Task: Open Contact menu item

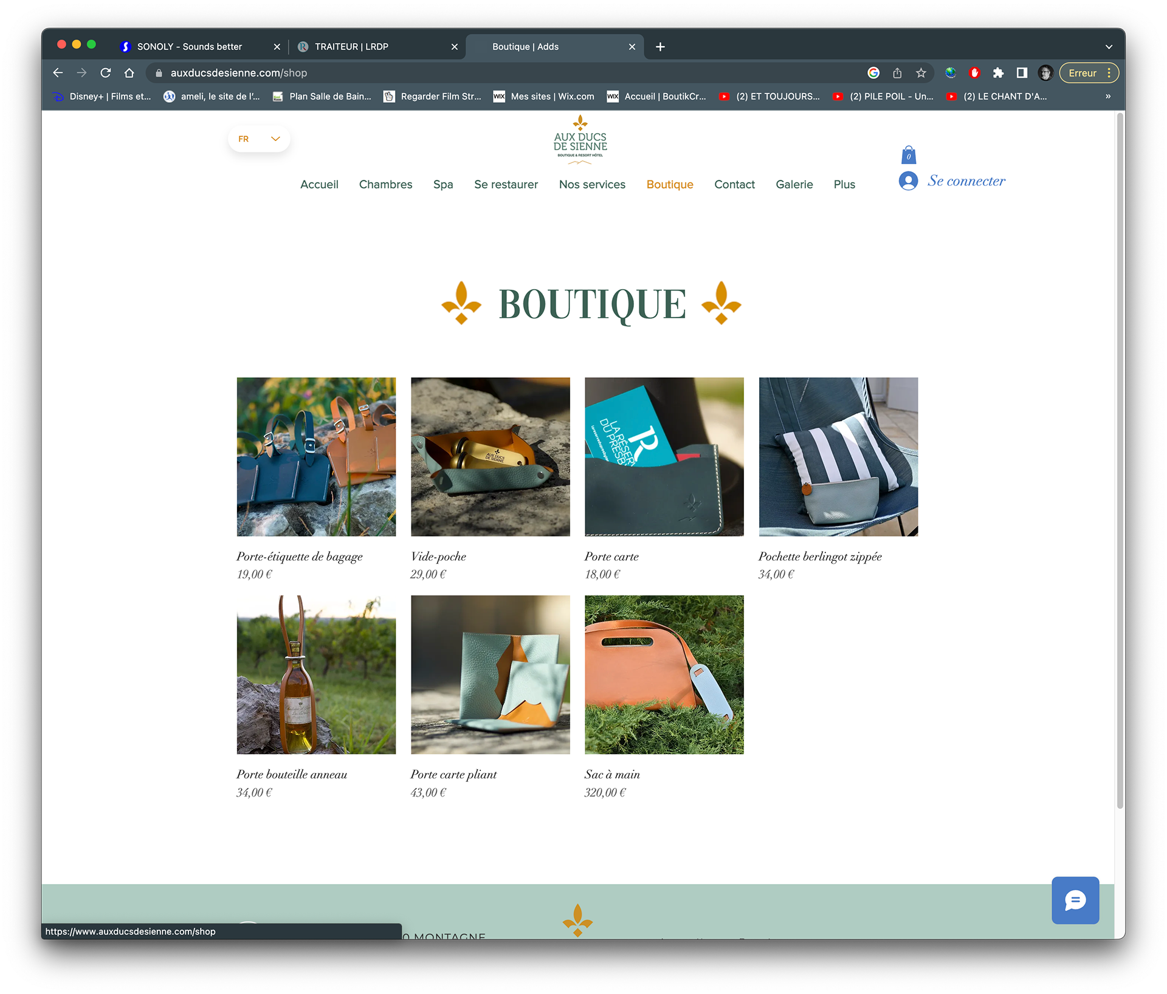Action: click(x=734, y=185)
